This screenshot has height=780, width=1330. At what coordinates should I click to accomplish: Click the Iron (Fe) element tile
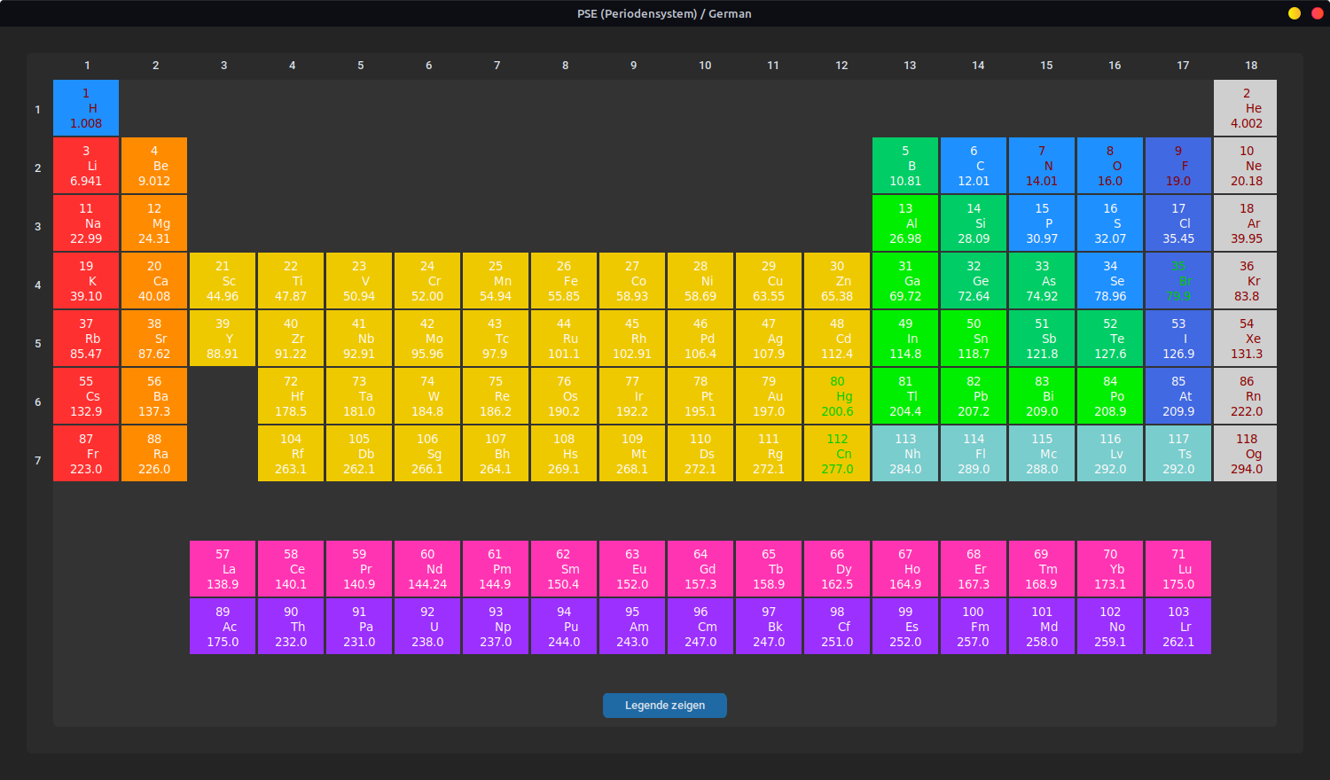click(x=564, y=281)
